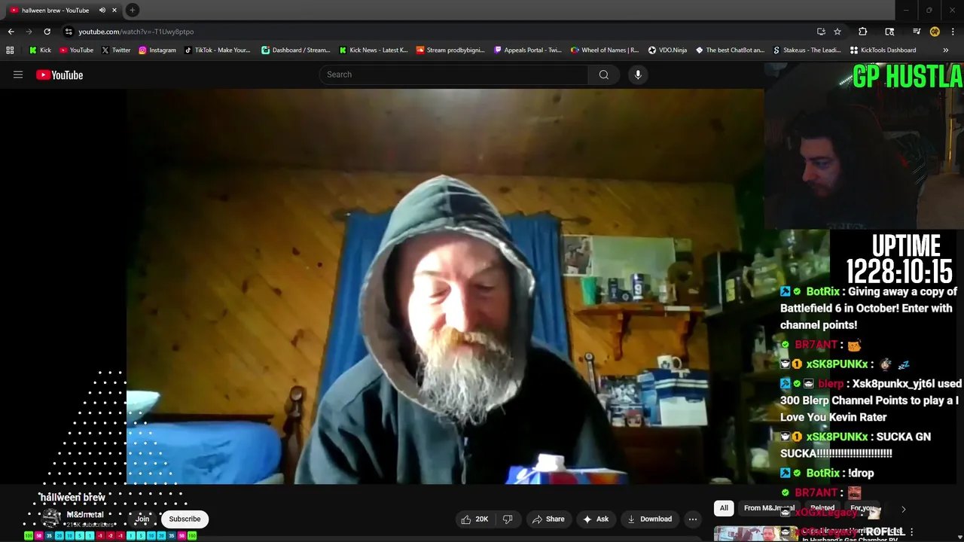Open the more actions three-dot menu
The width and height of the screenshot is (964, 542).
coord(693,519)
